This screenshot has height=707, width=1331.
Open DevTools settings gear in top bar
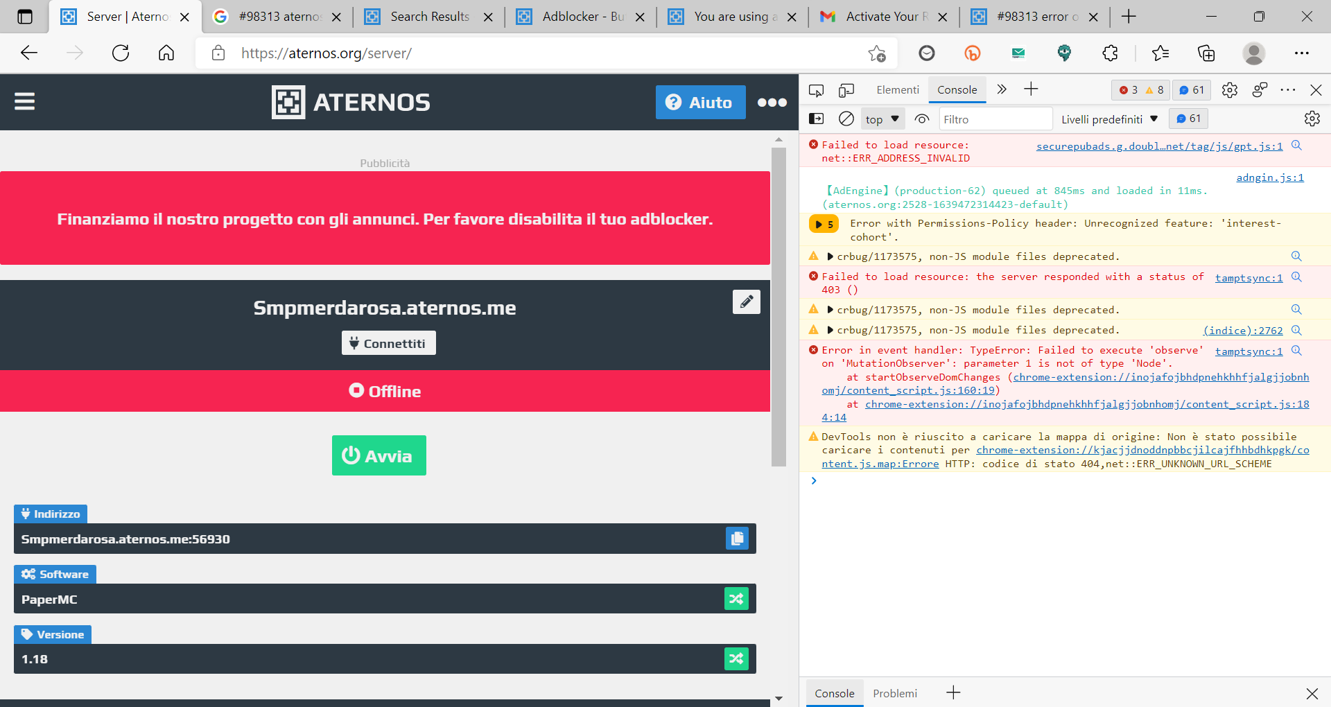click(1230, 90)
